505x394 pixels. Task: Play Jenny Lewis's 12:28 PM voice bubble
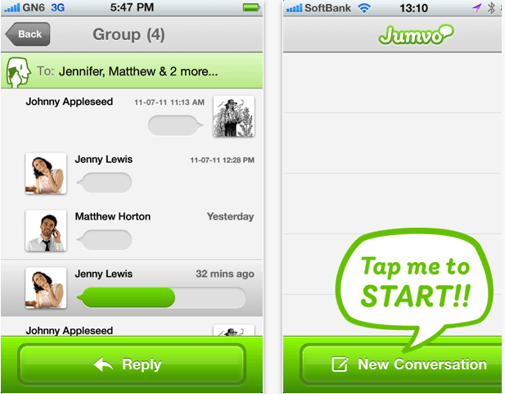(x=104, y=183)
